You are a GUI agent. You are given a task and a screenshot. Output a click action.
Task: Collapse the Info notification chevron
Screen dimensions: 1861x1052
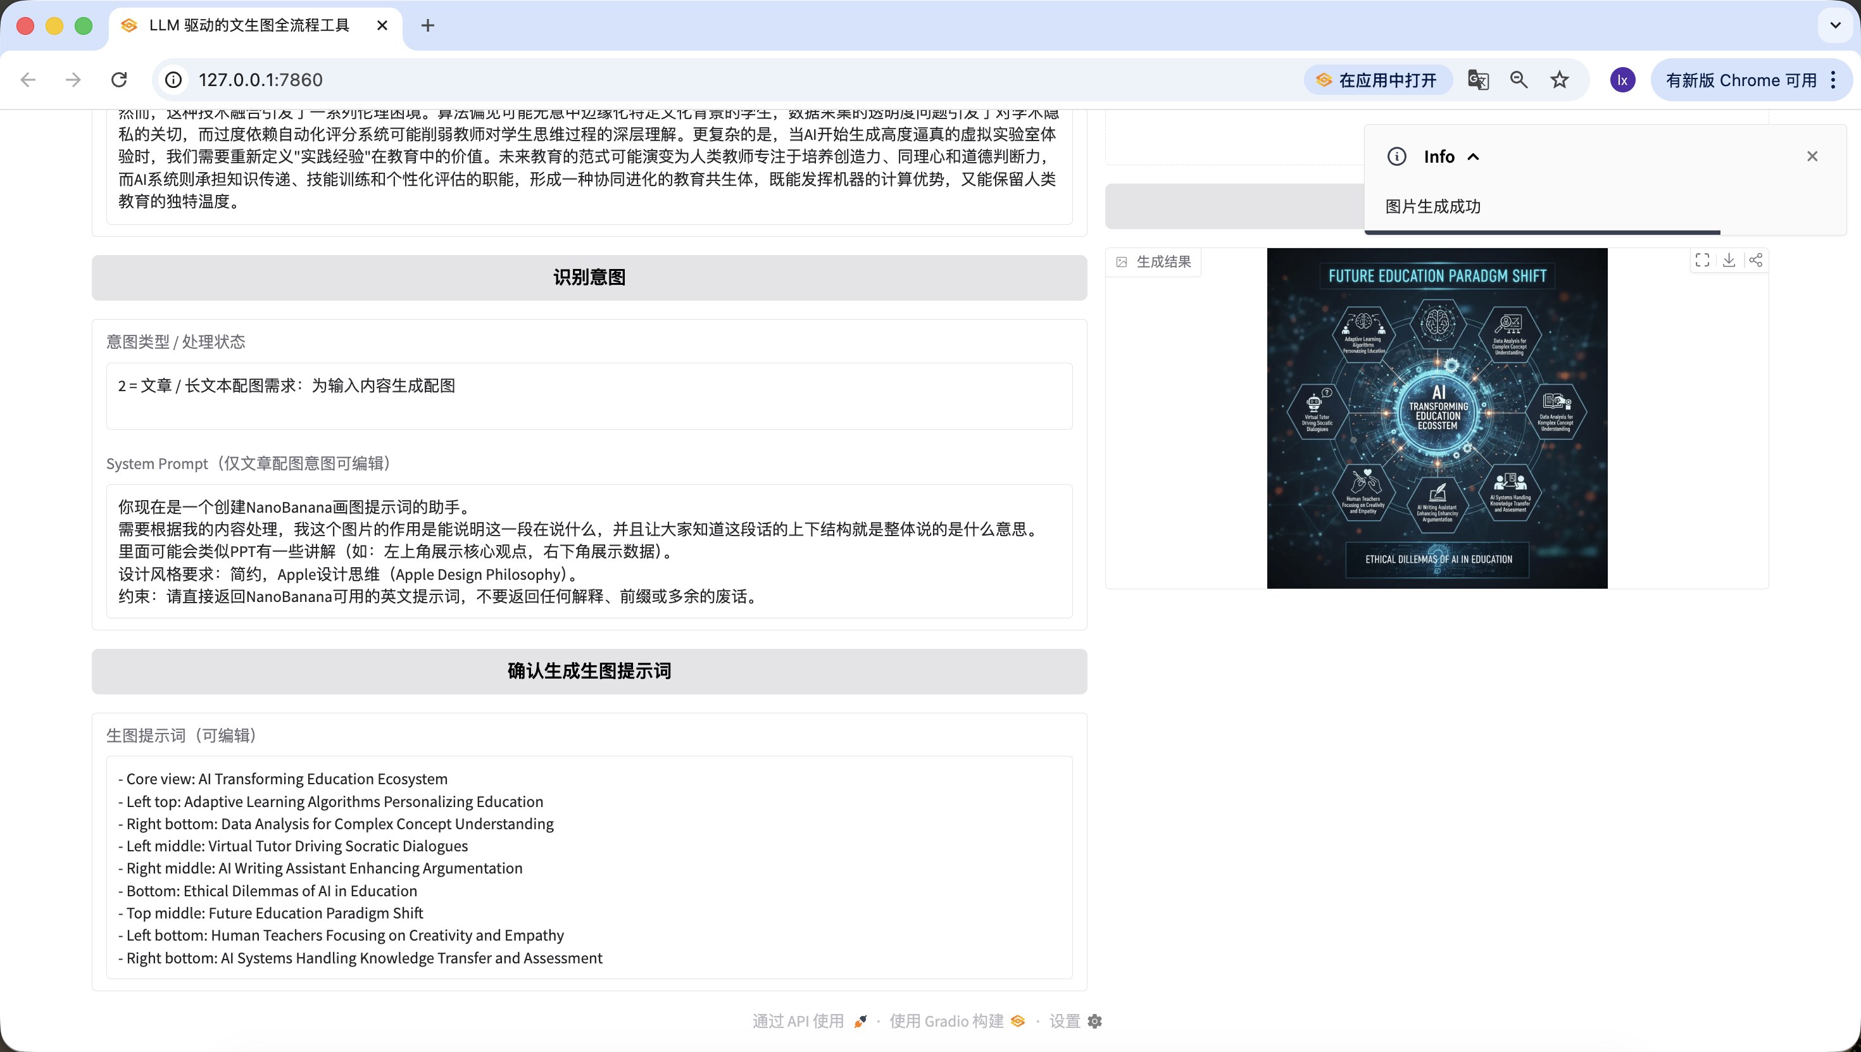coord(1474,157)
